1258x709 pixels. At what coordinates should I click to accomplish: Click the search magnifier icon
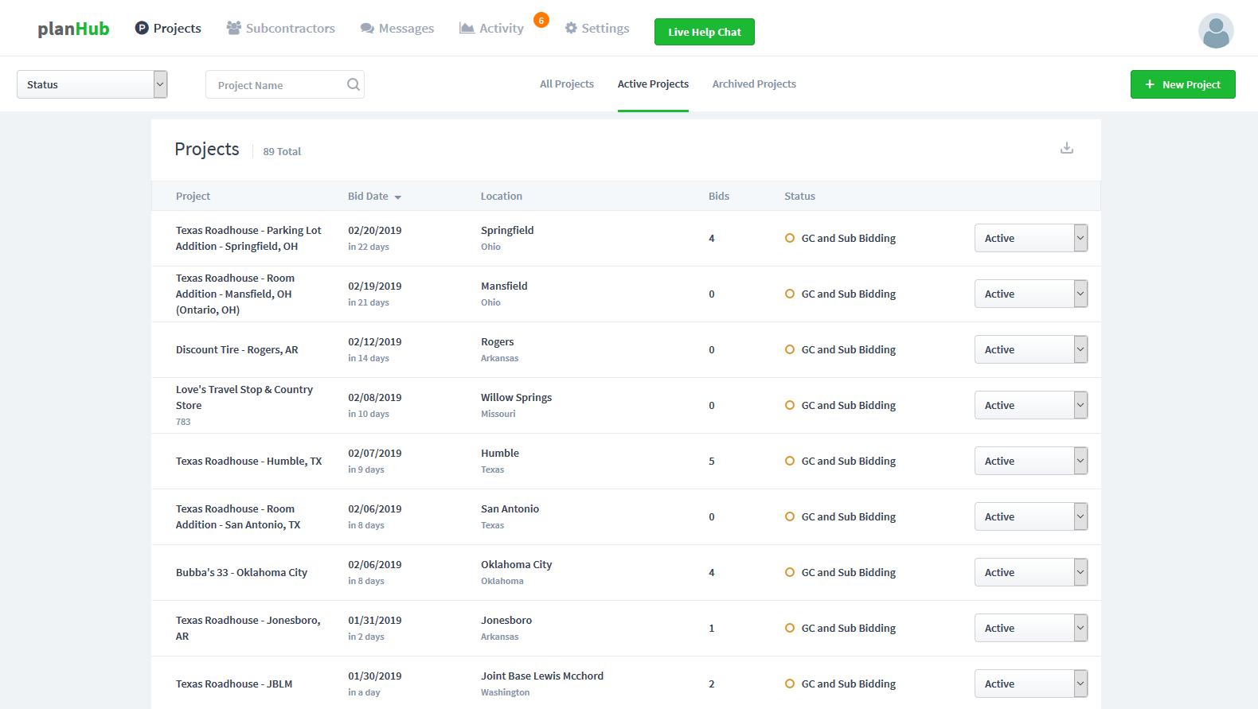(x=354, y=84)
